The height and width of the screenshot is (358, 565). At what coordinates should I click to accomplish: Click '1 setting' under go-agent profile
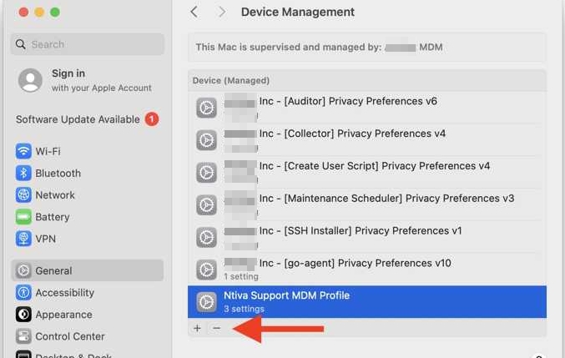pyautogui.click(x=241, y=276)
